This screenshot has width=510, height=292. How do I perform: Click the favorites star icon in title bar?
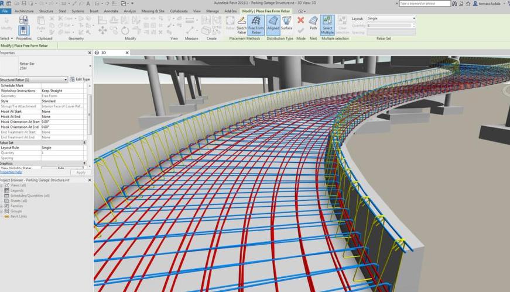point(468,4)
